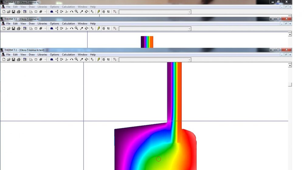Click the lightning Calculation icon in the bottom window

coord(99,60)
